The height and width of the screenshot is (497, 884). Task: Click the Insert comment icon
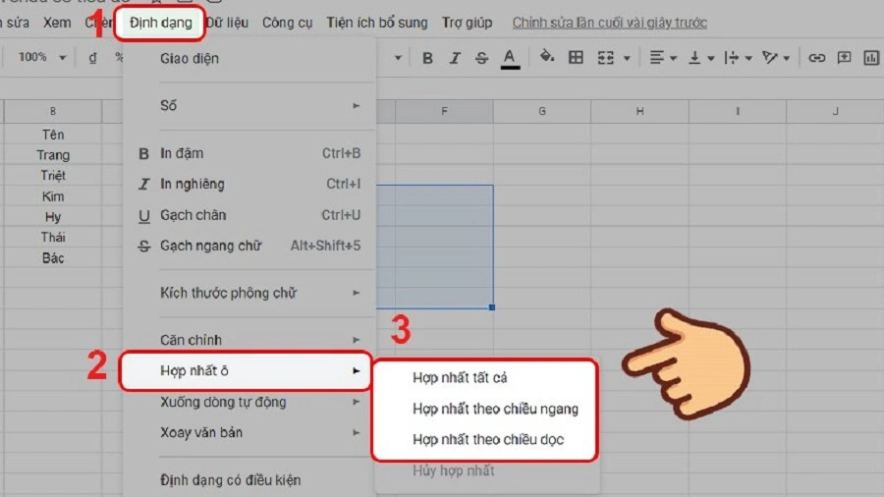pyautogui.click(x=844, y=58)
